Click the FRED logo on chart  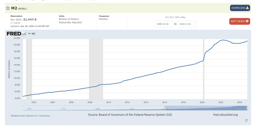14,34
